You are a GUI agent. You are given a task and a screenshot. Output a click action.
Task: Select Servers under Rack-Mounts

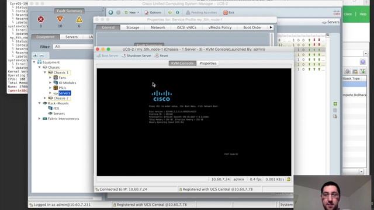[x=59, y=114]
